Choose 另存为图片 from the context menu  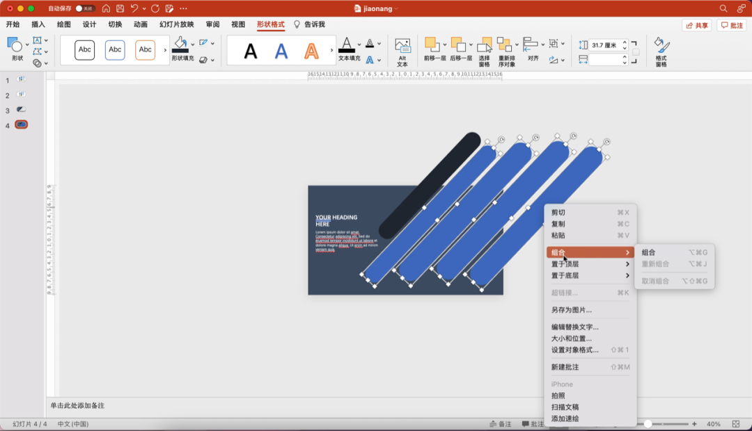[590, 310]
